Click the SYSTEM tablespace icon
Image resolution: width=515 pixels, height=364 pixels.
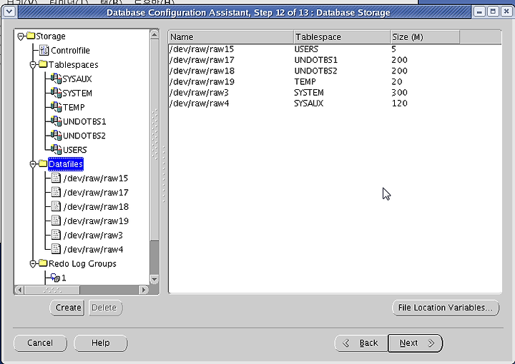[x=57, y=93]
